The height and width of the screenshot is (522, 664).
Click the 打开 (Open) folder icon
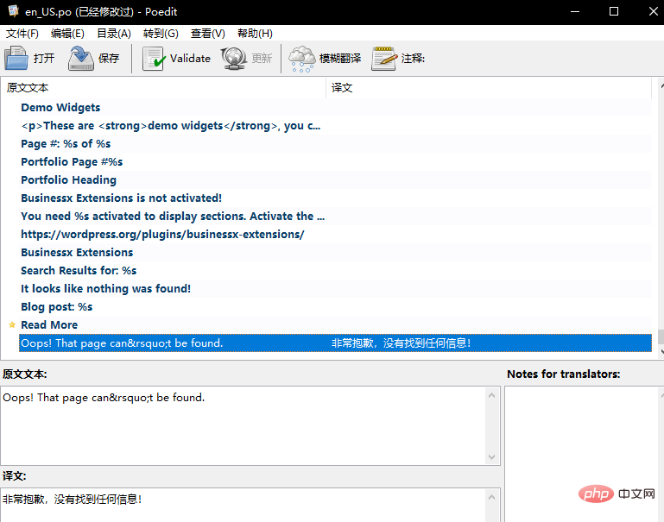16,58
